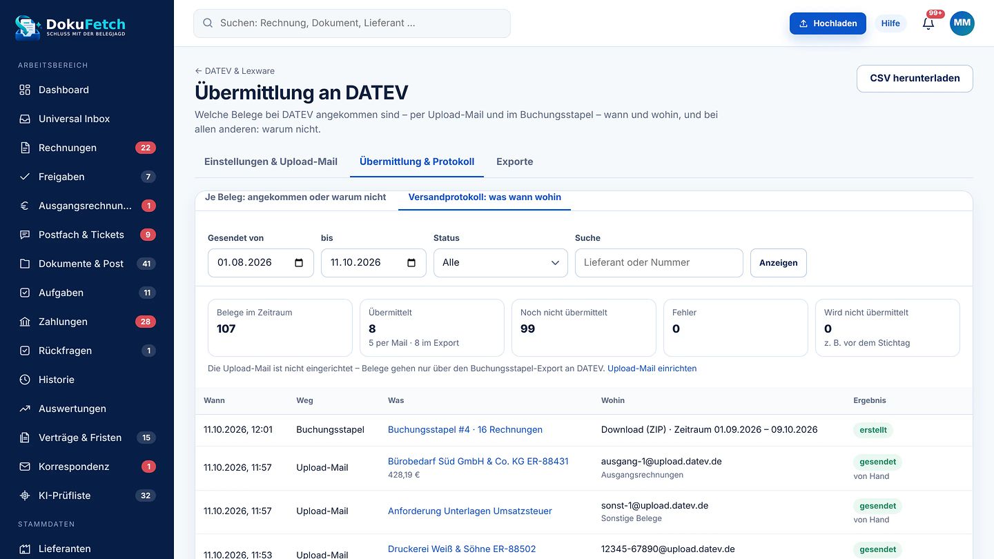The height and width of the screenshot is (559, 994).
Task: Open the Dashboard sidebar icon
Action: (x=25, y=90)
